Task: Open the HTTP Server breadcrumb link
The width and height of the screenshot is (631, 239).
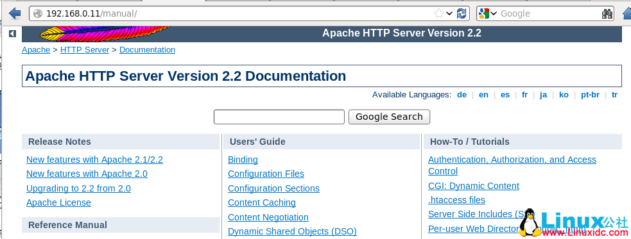Action: (x=85, y=50)
